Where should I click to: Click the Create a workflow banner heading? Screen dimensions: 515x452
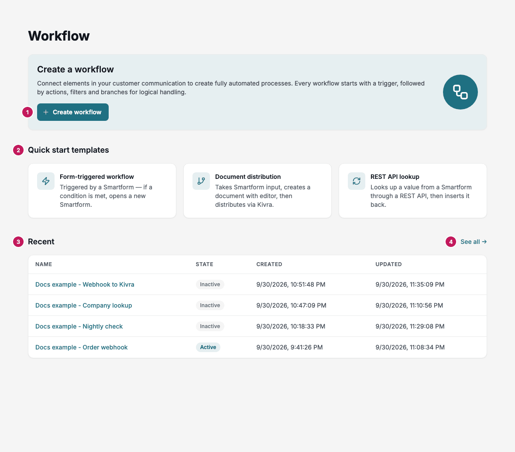75,69
